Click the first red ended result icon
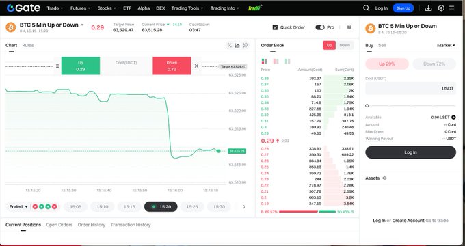The image size is (465, 246). [x=35, y=206]
